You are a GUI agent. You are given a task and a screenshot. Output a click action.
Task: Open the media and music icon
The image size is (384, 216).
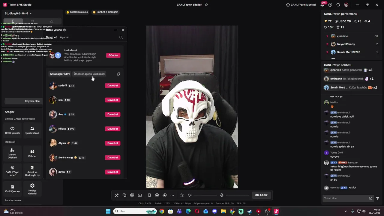[x=124, y=195]
